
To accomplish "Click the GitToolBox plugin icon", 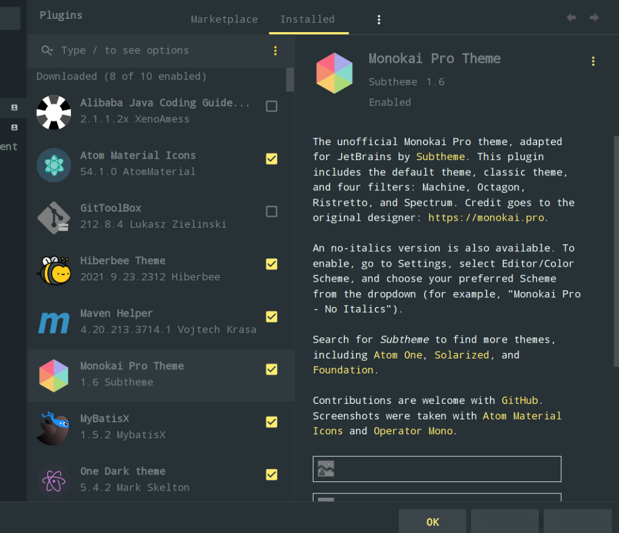I will click(x=54, y=217).
